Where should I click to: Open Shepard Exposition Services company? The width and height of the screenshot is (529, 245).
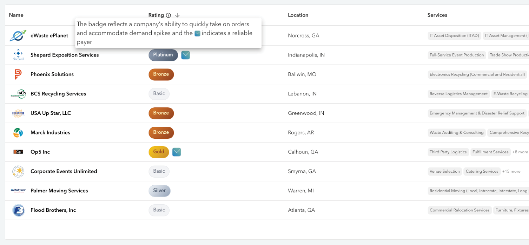pos(65,55)
